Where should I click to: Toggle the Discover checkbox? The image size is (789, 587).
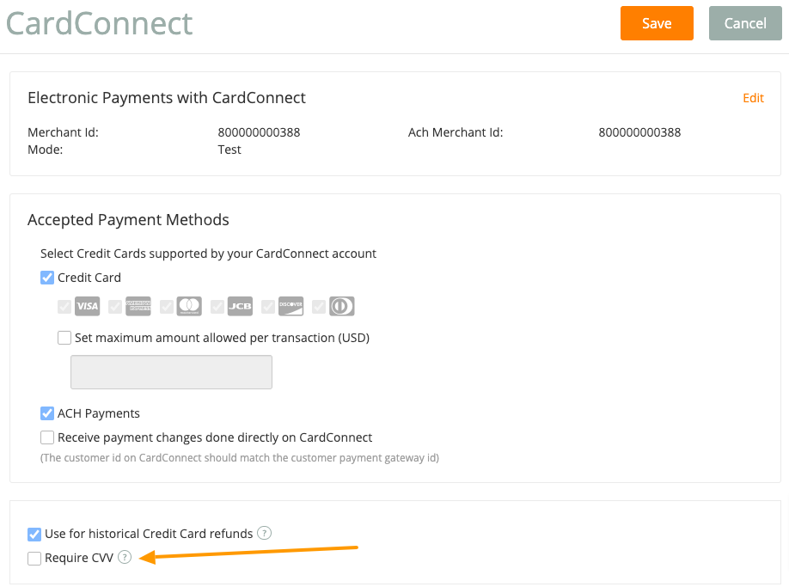pyautogui.click(x=268, y=307)
